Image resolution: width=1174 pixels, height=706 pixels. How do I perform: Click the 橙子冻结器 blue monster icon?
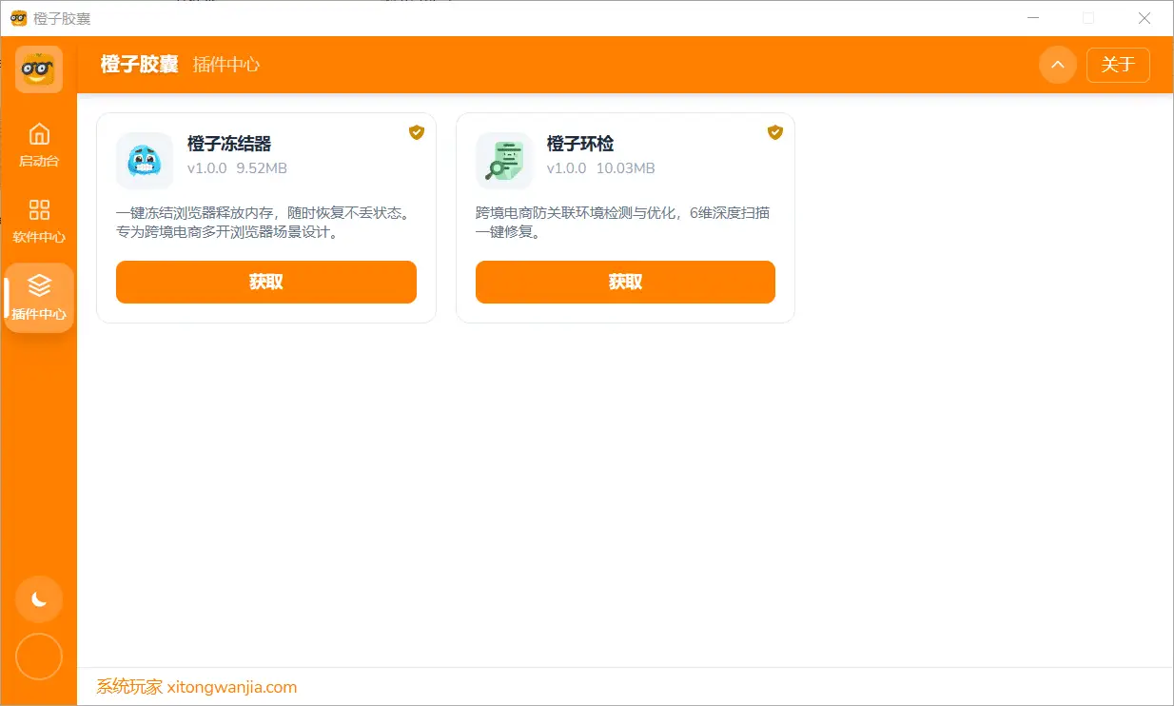point(145,161)
